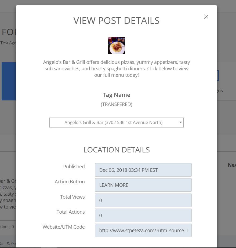
Task: Click the VIEW POST DETAILS title
Action: (117, 21)
